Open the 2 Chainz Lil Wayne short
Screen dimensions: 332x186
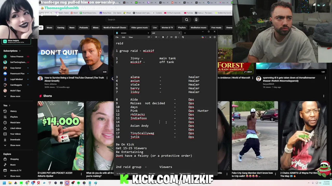point(303,136)
